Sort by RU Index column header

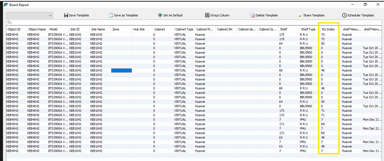pyautogui.click(x=328, y=29)
